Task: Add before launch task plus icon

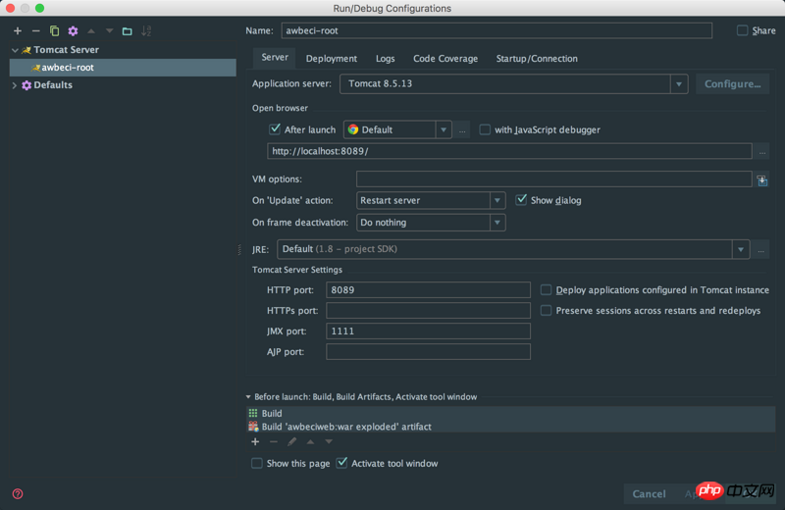Action: [255, 442]
